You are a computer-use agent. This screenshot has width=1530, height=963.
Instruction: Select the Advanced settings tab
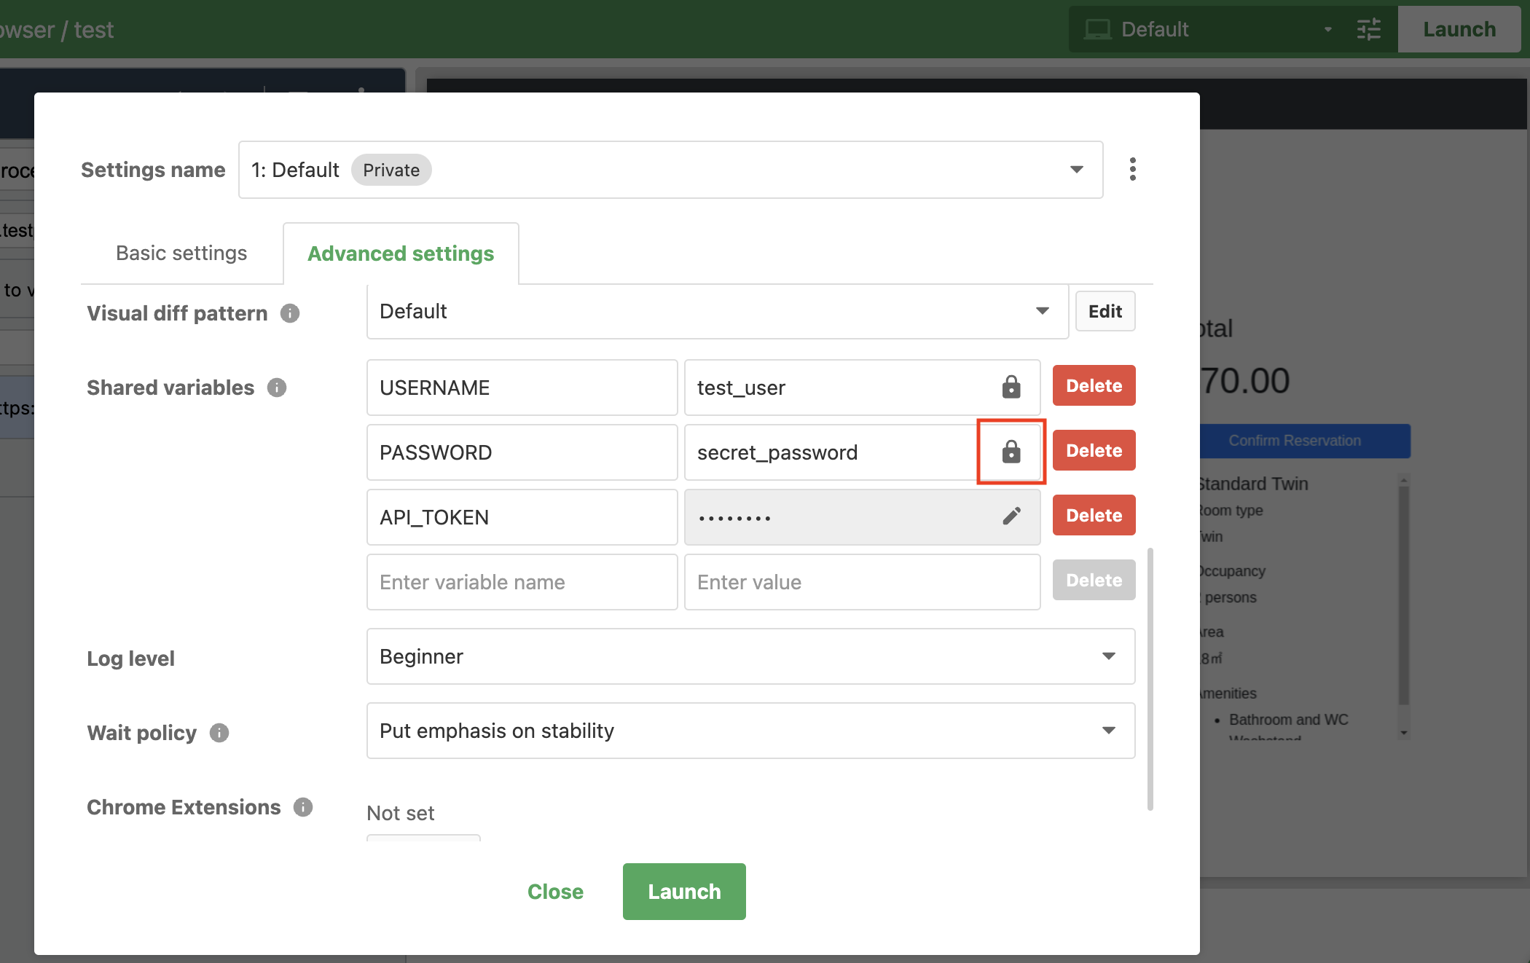401,253
